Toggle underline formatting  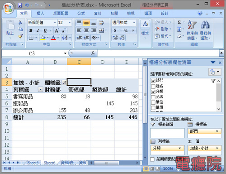pos(45,30)
